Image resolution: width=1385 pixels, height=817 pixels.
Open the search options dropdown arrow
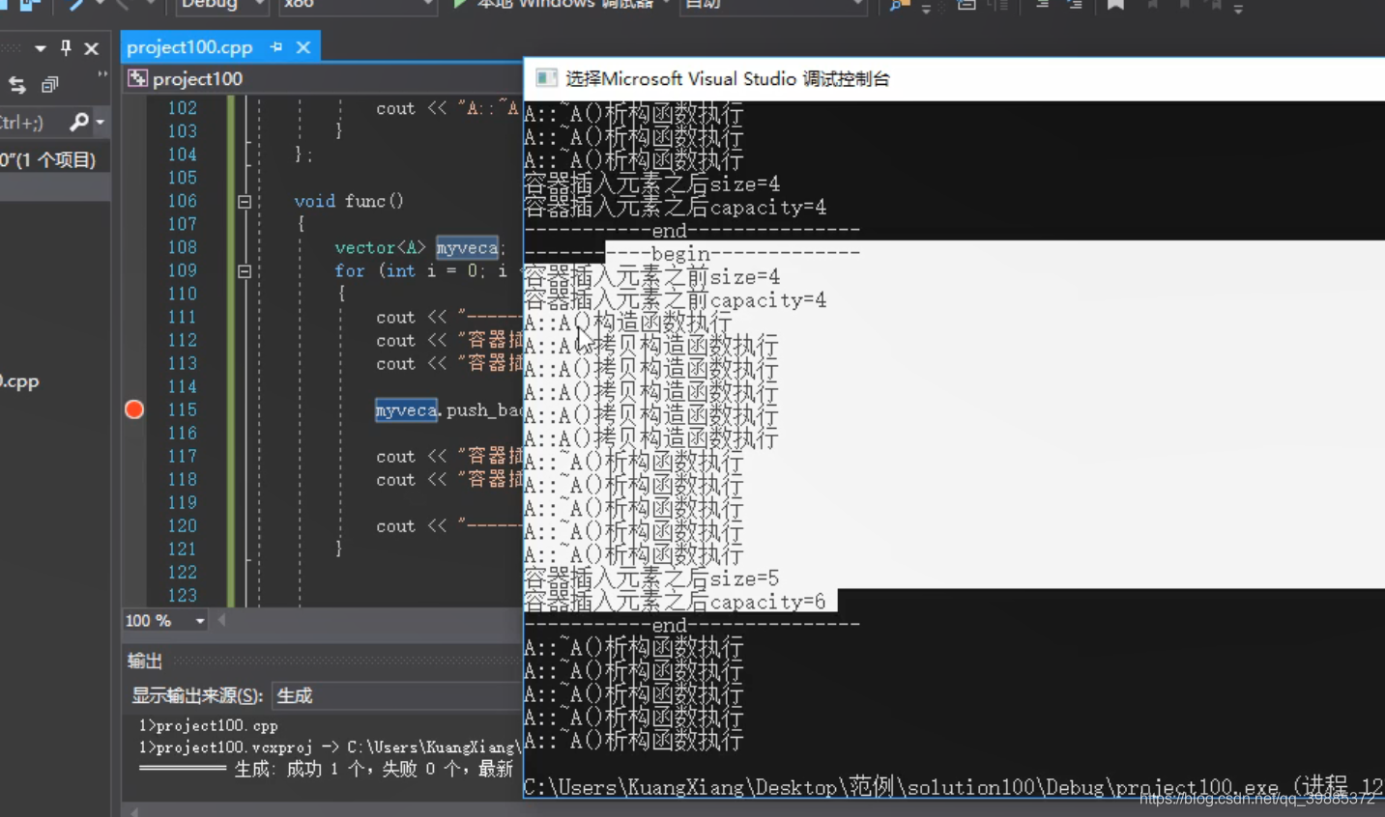pyautogui.click(x=100, y=123)
